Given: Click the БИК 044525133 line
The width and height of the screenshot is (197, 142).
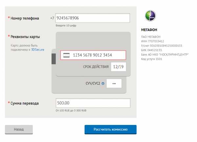Looking at the screenshot, I should click(x=151, y=50).
